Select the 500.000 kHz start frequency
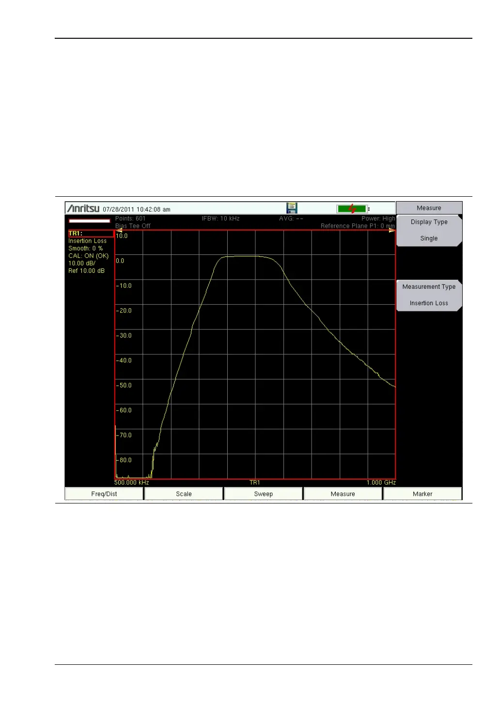Screen dimensions: 500x706 tap(132, 483)
